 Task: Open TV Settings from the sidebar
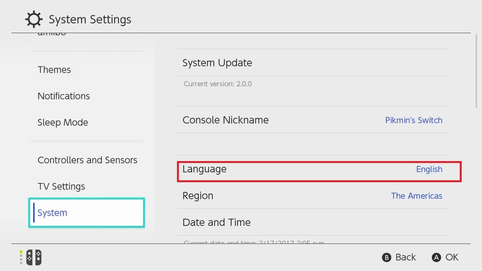pyautogui.click(x=61, y=186)
